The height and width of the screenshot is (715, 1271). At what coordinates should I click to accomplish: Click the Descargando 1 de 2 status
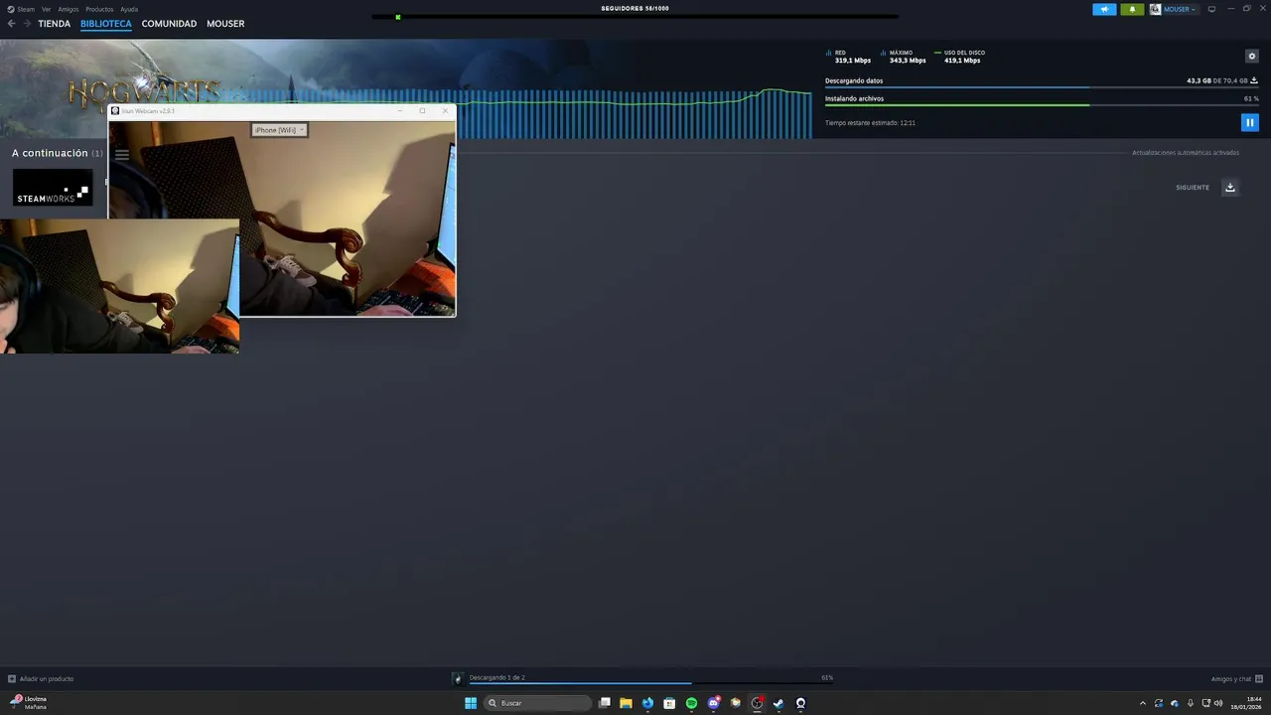pos(497,677)
